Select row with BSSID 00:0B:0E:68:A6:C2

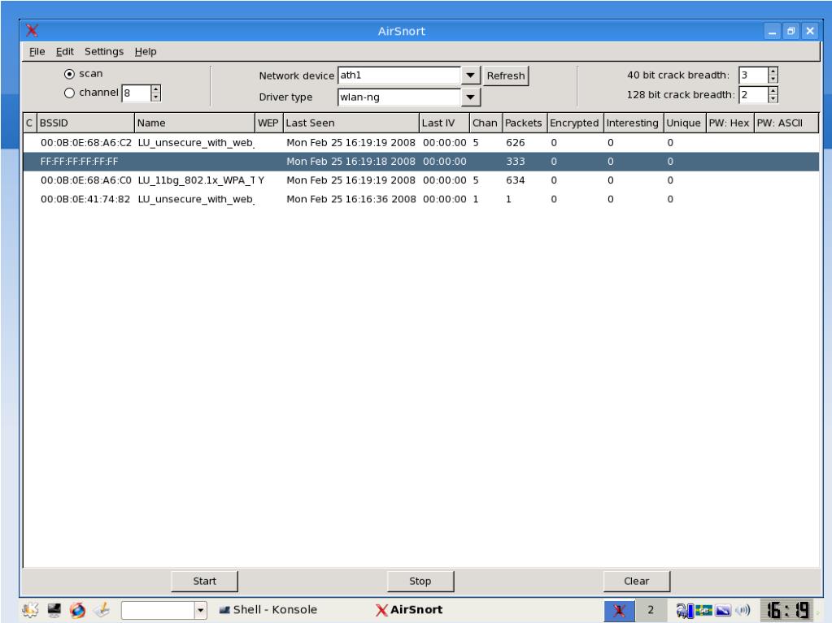(x=420, y=142)
